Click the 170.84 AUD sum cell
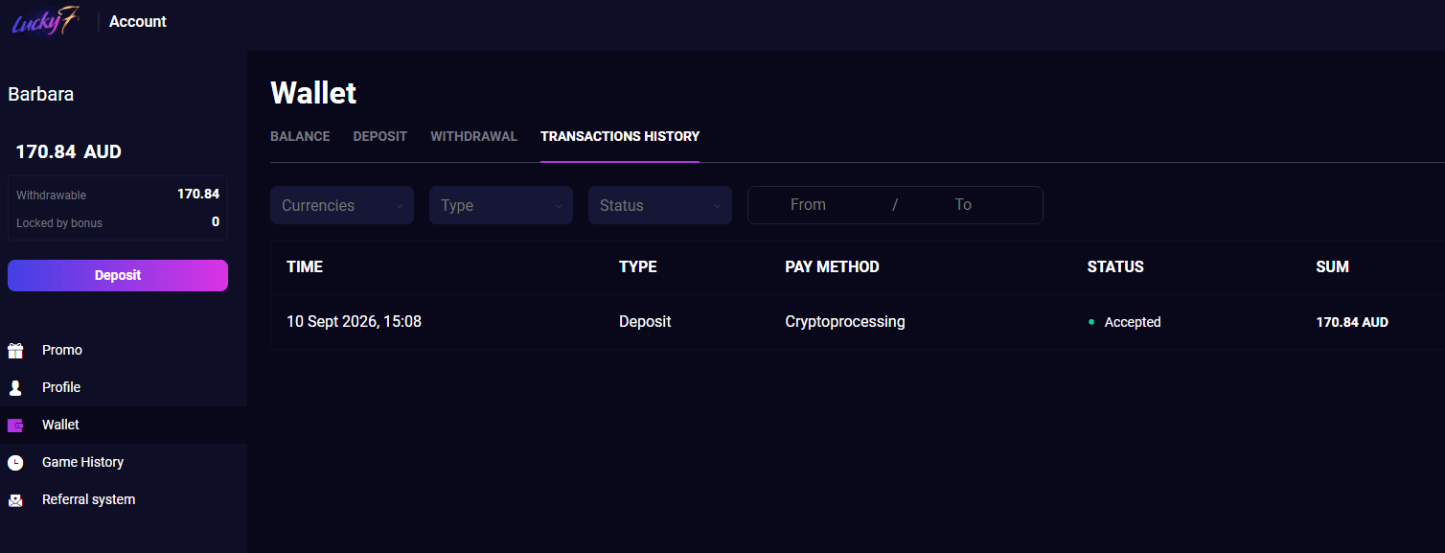1445x553 pixels. [x=1352, y=322]
